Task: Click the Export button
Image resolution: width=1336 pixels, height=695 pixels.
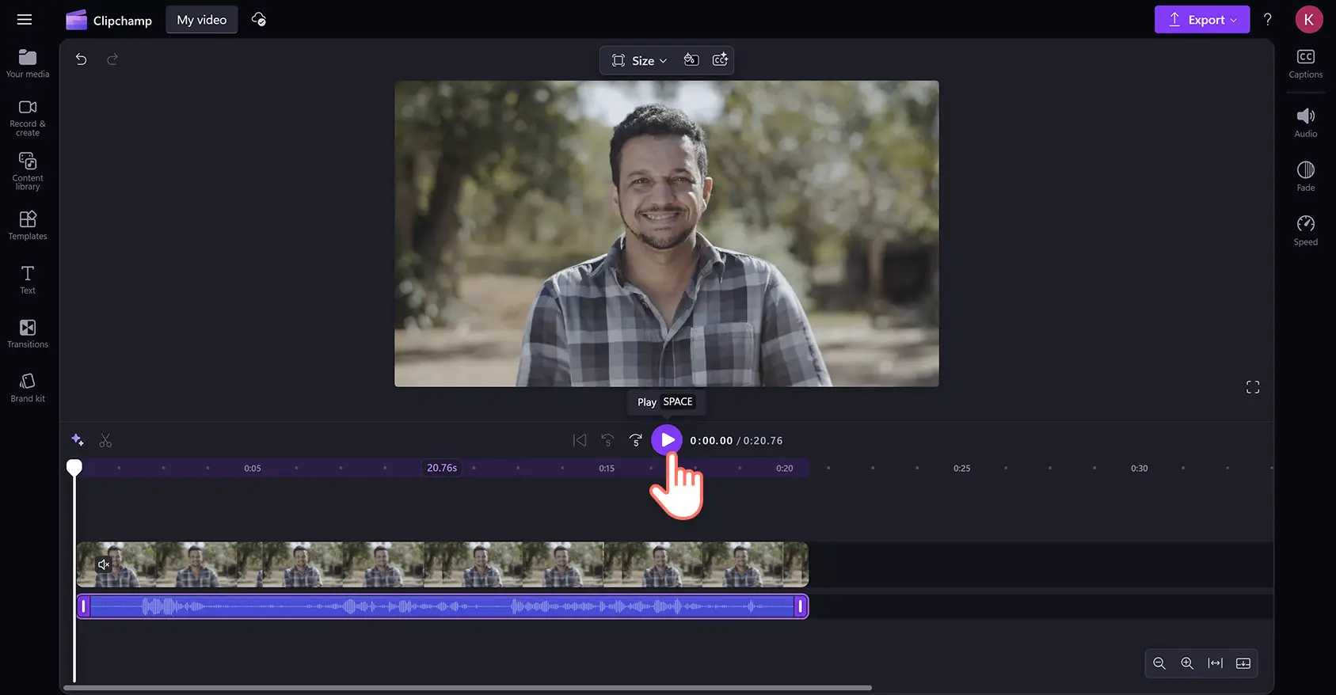Action: pyautogui.click(x=1202, y=20)
